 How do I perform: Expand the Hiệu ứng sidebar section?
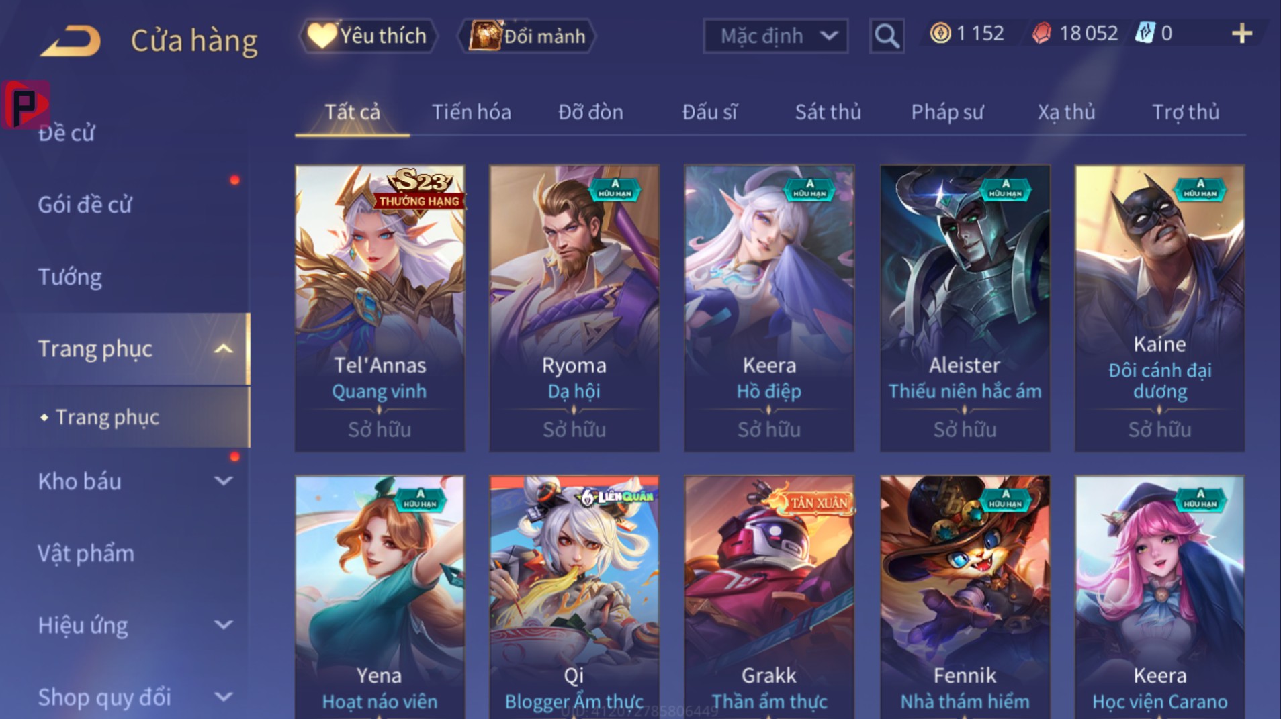tap(224, 625)
